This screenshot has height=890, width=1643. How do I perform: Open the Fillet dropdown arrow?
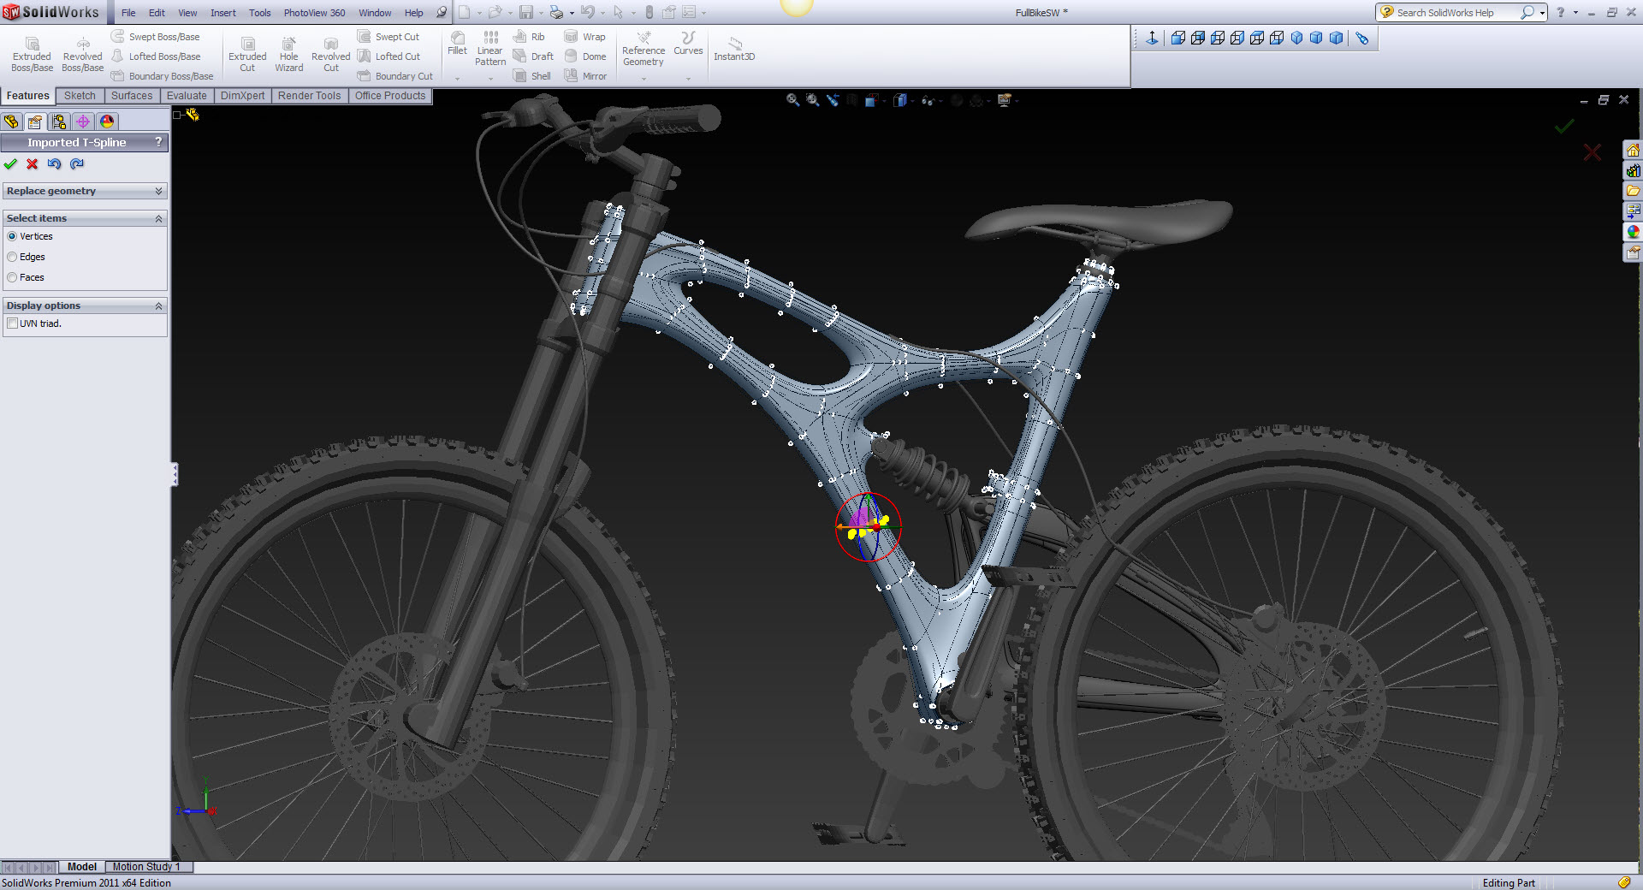[x=458, y=78]
